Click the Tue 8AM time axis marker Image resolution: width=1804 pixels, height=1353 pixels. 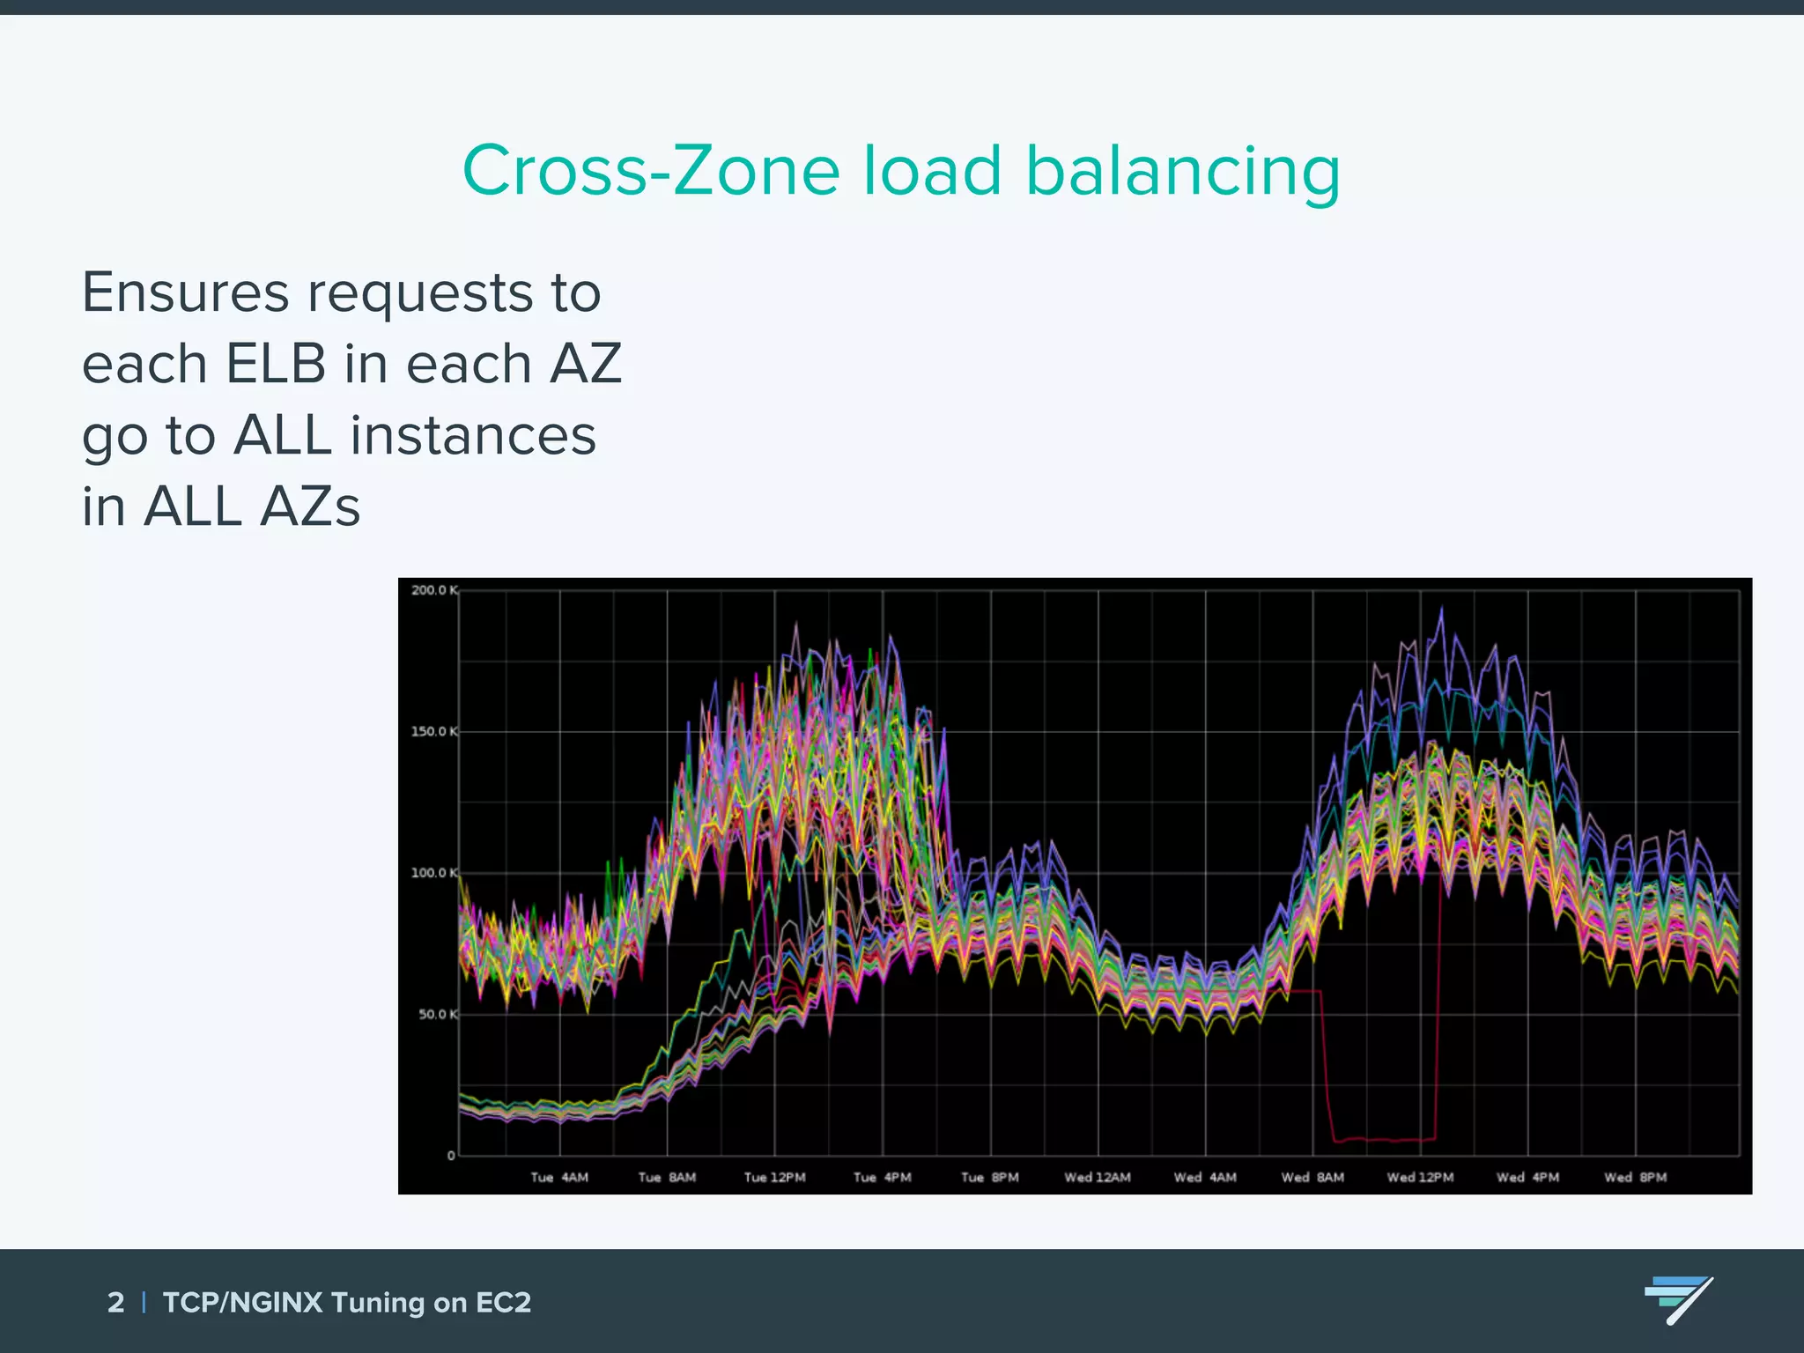coord(667,1177)
